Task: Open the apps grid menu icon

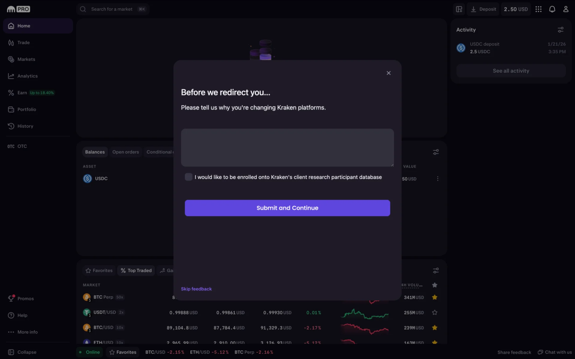Action: [538, 9]
